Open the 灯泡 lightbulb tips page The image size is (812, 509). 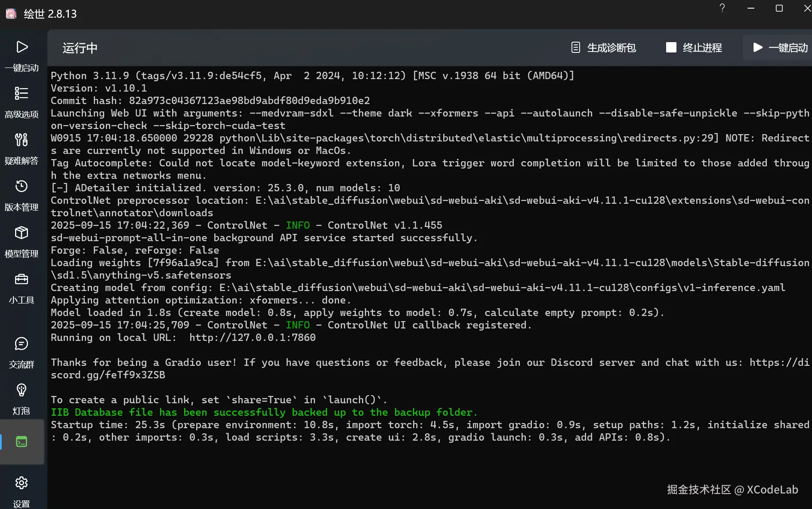point(22,399)
